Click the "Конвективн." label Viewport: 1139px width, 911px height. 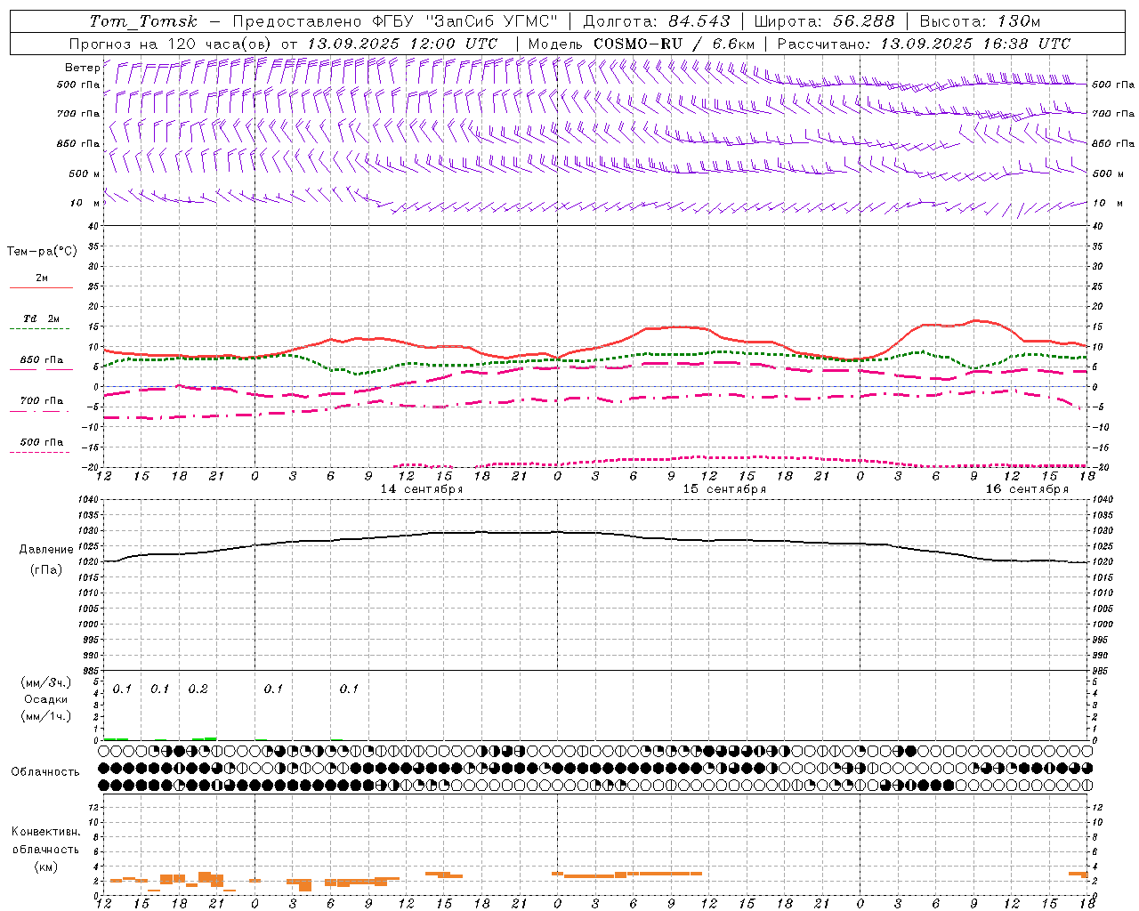(46, 832)
